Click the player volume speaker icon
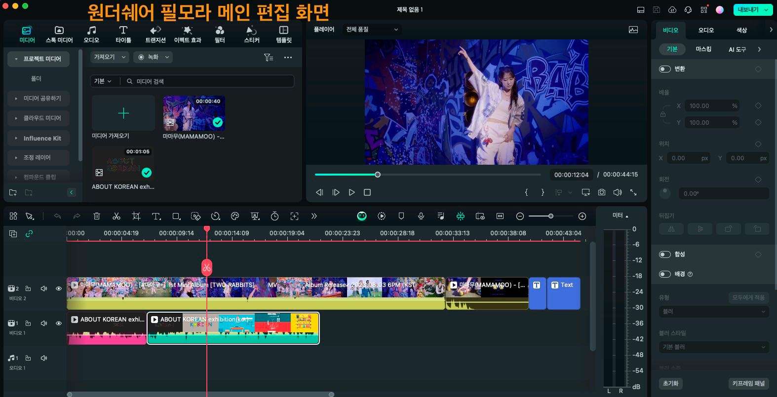The image size is (777, 397). click(x=618, y=192)
